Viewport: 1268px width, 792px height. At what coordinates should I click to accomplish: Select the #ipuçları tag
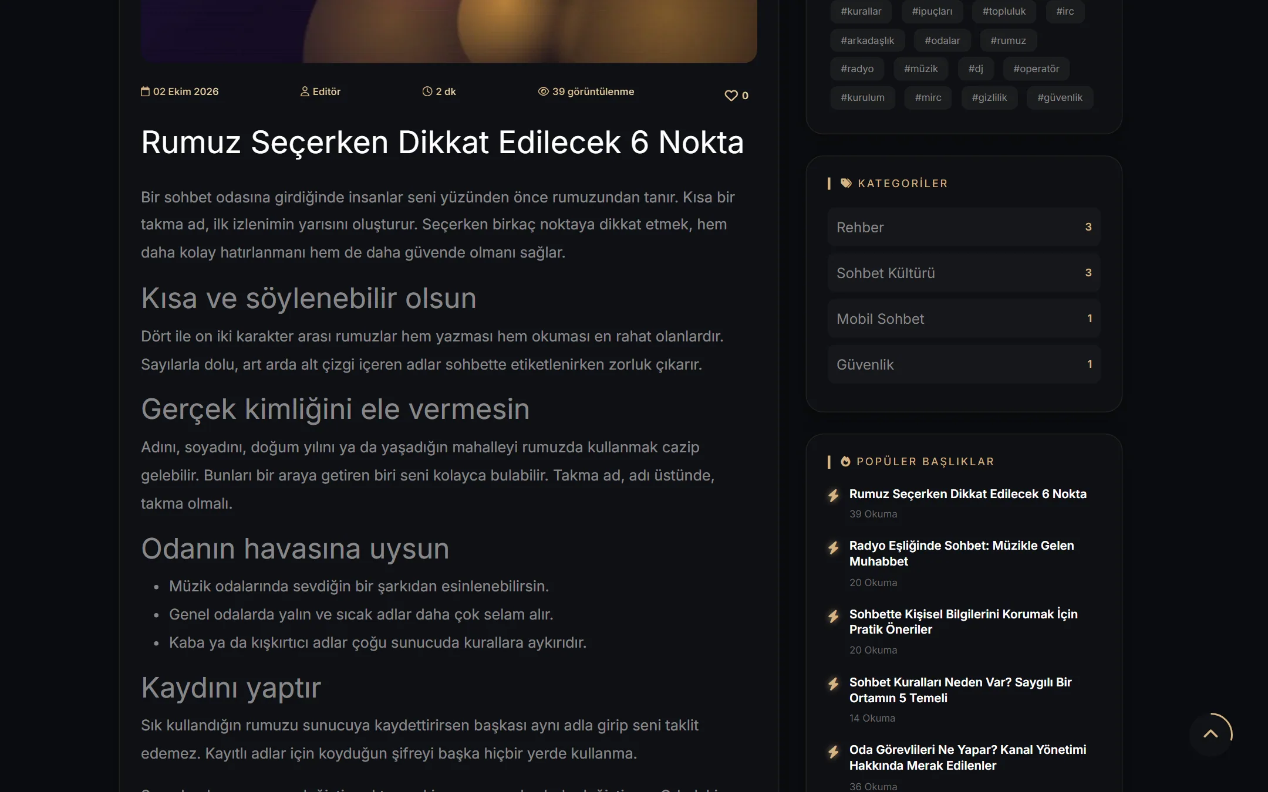tap(932, 11)
